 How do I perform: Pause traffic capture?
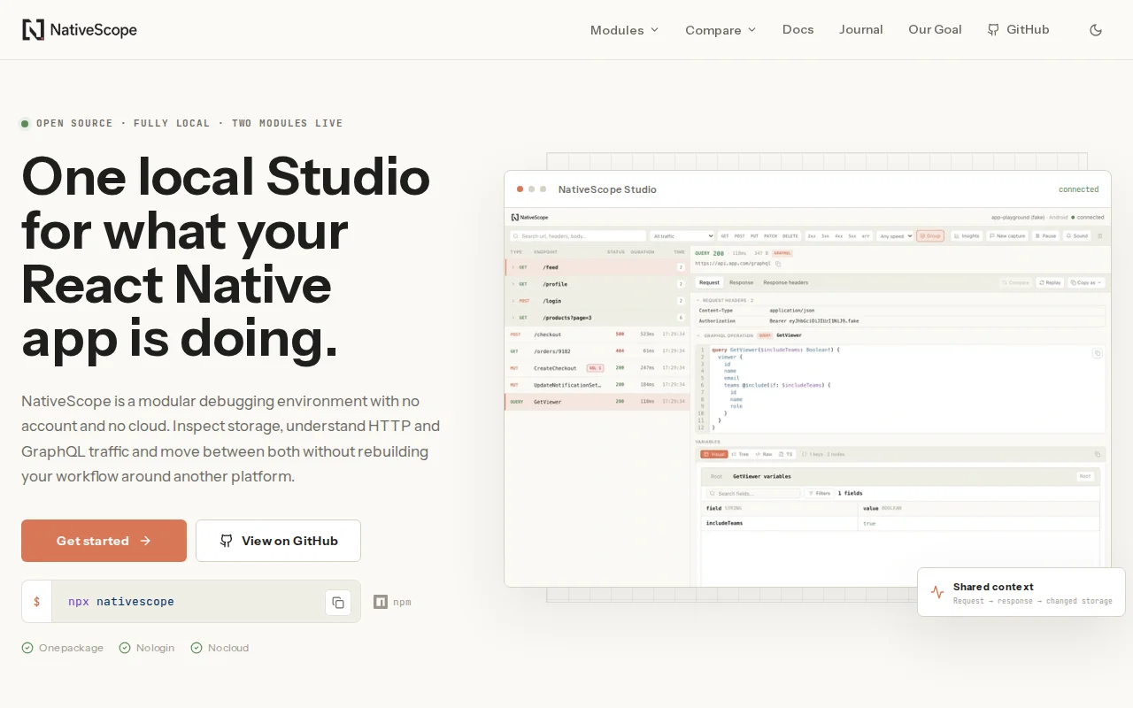pos(1045,236)
